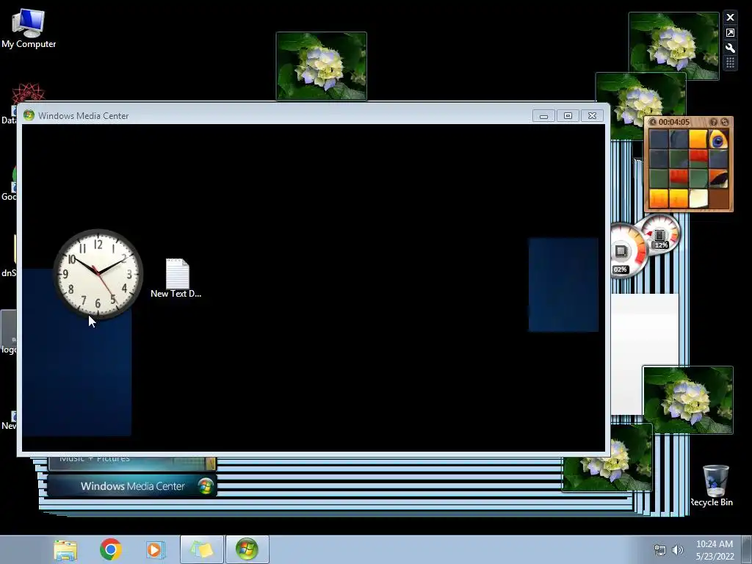
Task: Click the puzzle Solve/shuffle arrows icon
Action: pos(725,123)
